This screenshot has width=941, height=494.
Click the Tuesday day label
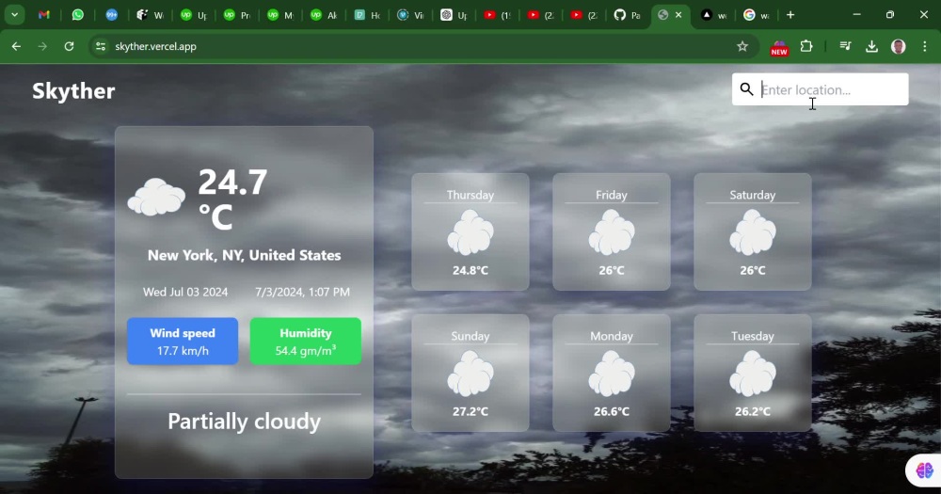[753, 336]
